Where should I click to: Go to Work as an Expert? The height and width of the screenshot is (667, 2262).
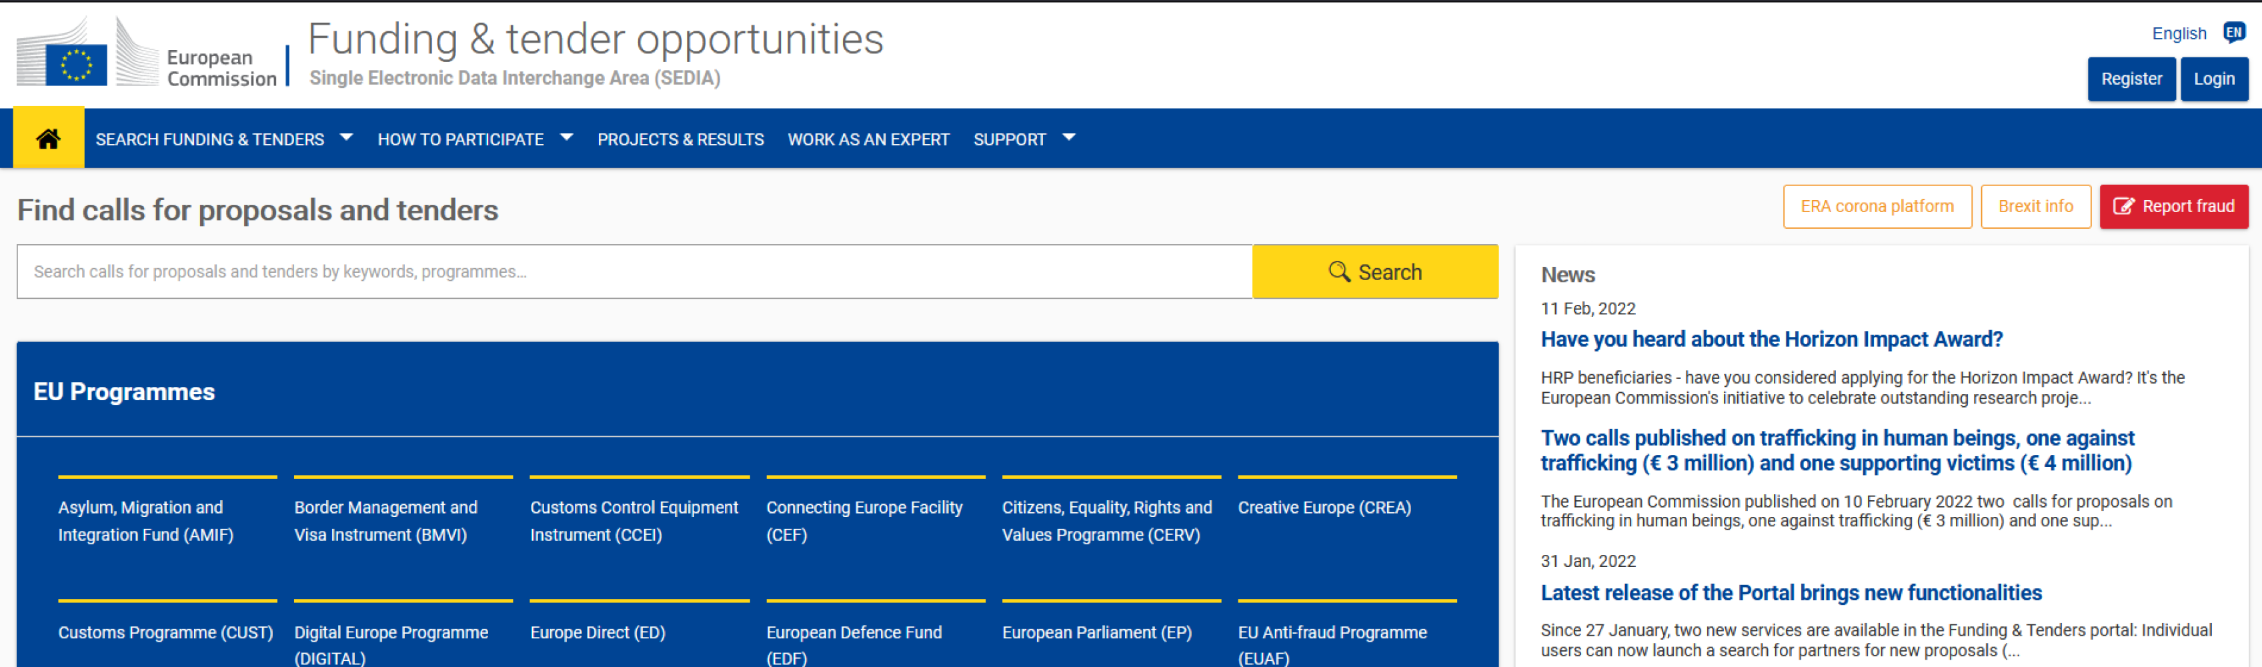(x=868, y=139)
